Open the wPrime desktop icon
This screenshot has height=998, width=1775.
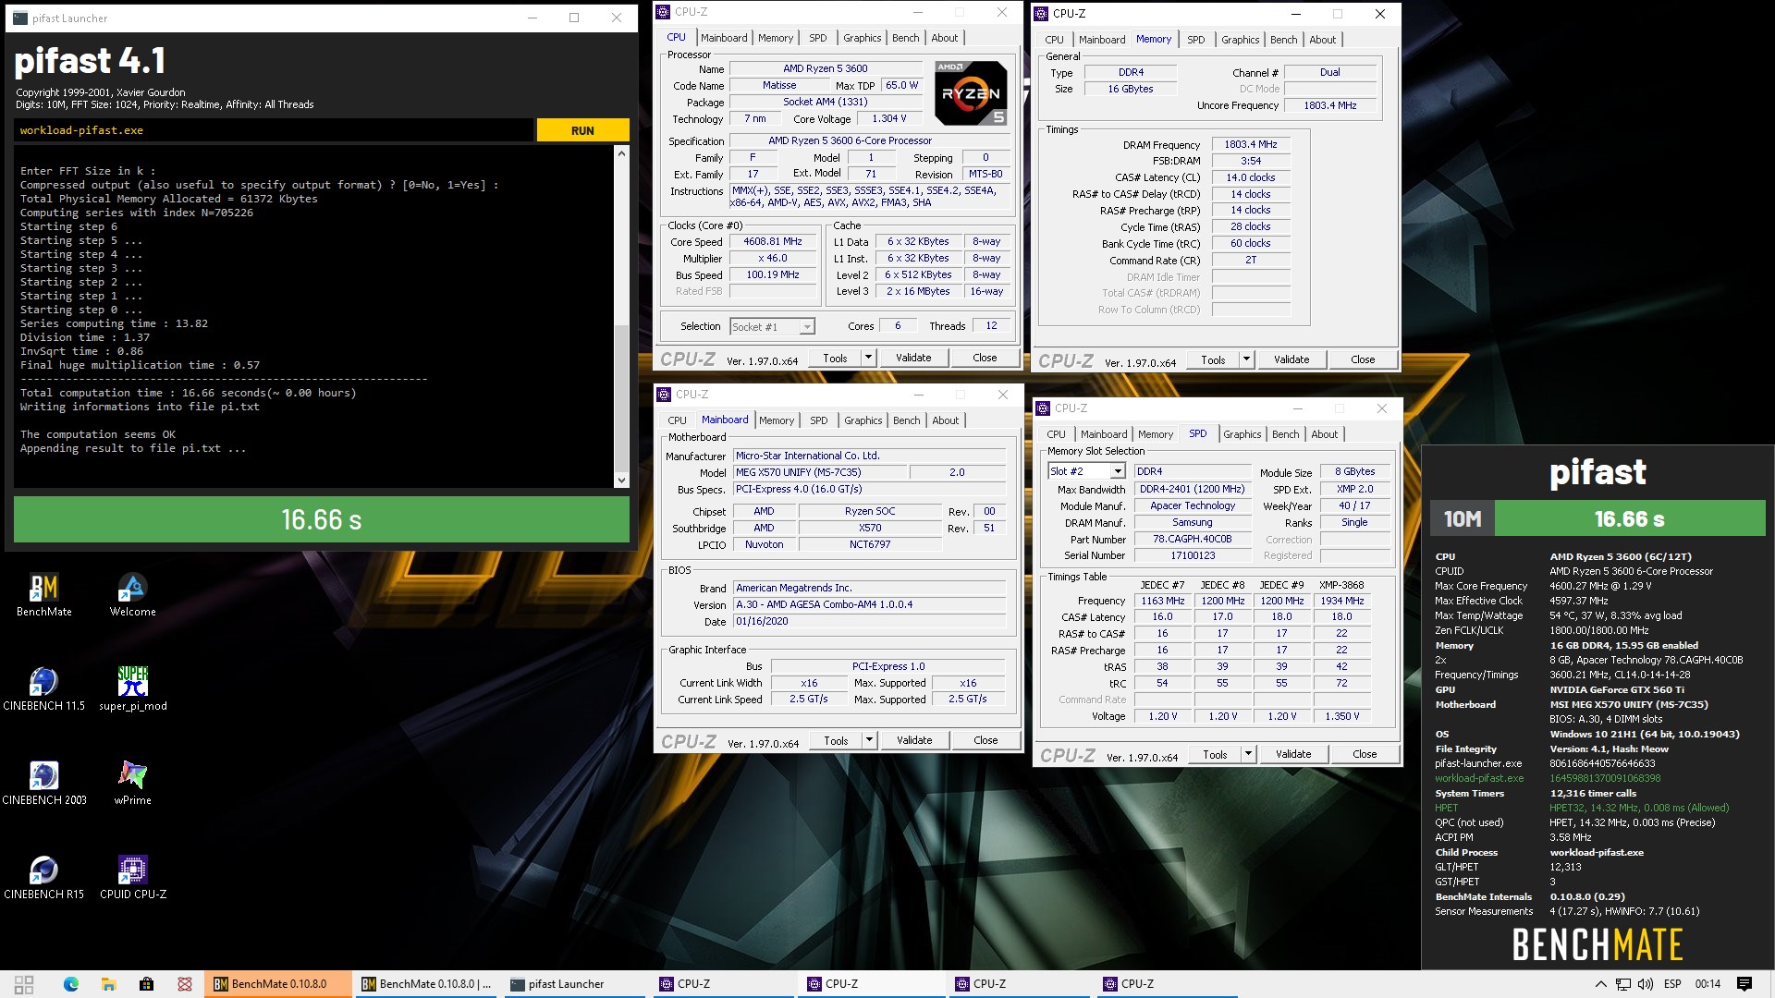click(x=132, y=784)
